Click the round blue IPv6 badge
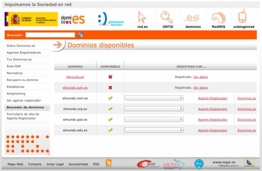The image size is (262, 171). tap(199, 164)
